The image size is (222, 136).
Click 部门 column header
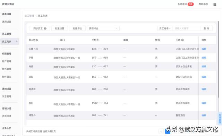[62, 40]
